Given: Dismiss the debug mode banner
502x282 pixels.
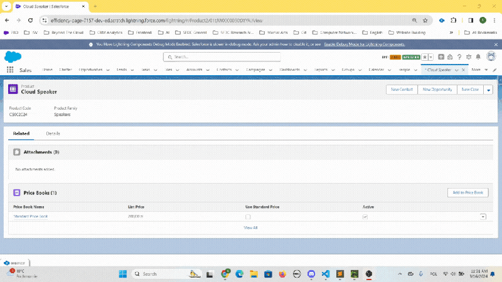Looking at the screenshot, I should [496, 44].
